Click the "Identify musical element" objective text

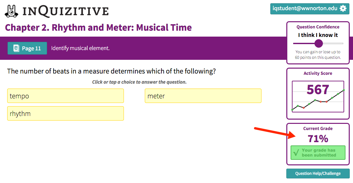click(x=80, y=48)
